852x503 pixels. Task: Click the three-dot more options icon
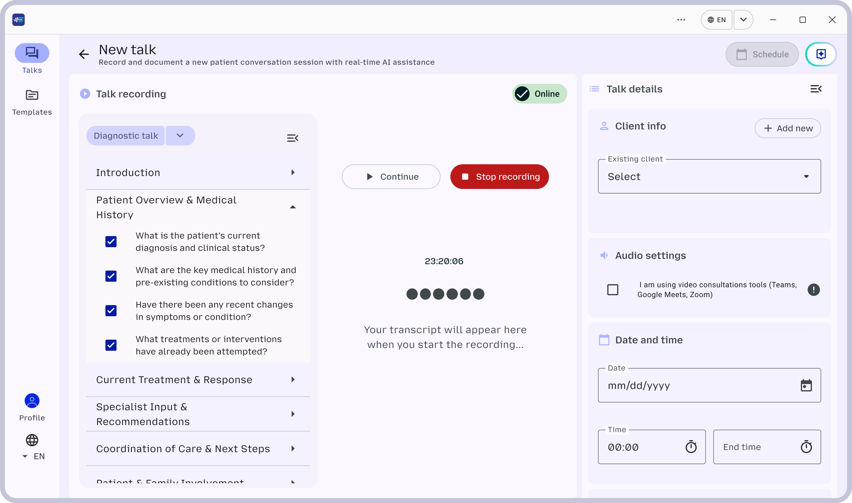pos(681,20)
